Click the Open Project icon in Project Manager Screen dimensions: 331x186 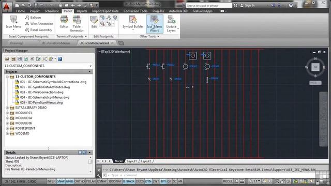(7, 59)
